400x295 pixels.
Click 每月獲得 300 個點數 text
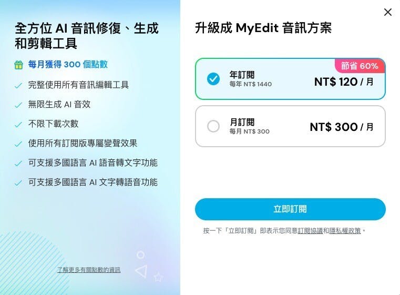68,64
